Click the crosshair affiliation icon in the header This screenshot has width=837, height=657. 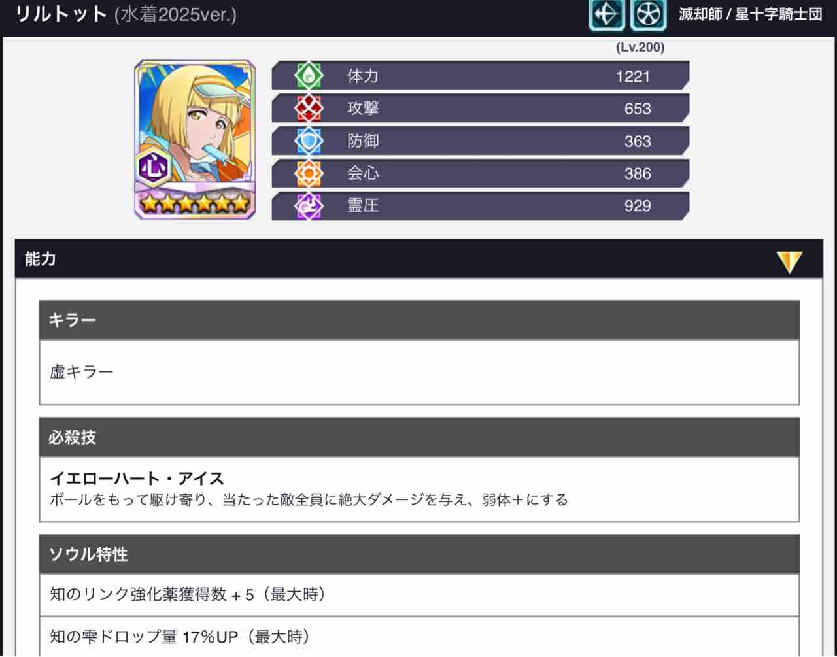606,14
